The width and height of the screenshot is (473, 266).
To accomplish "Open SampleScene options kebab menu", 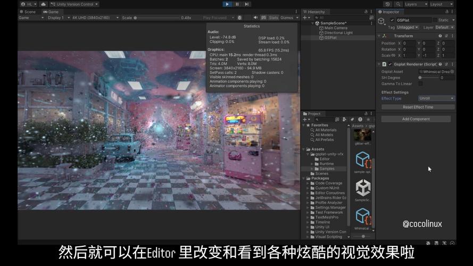I will (371, 23).
